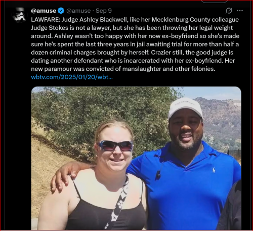Viewport: 253px width, 231px height.
Task: Open the bold @amuse display name
Action: point(44,11)
